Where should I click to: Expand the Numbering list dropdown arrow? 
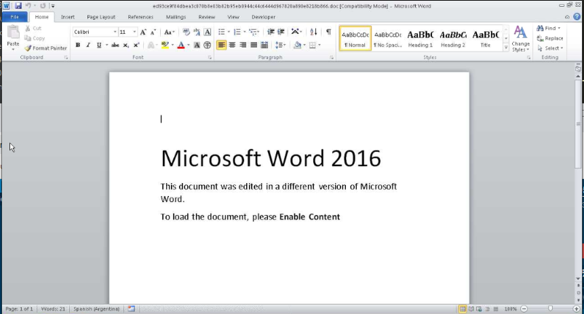tap(244, 32)
